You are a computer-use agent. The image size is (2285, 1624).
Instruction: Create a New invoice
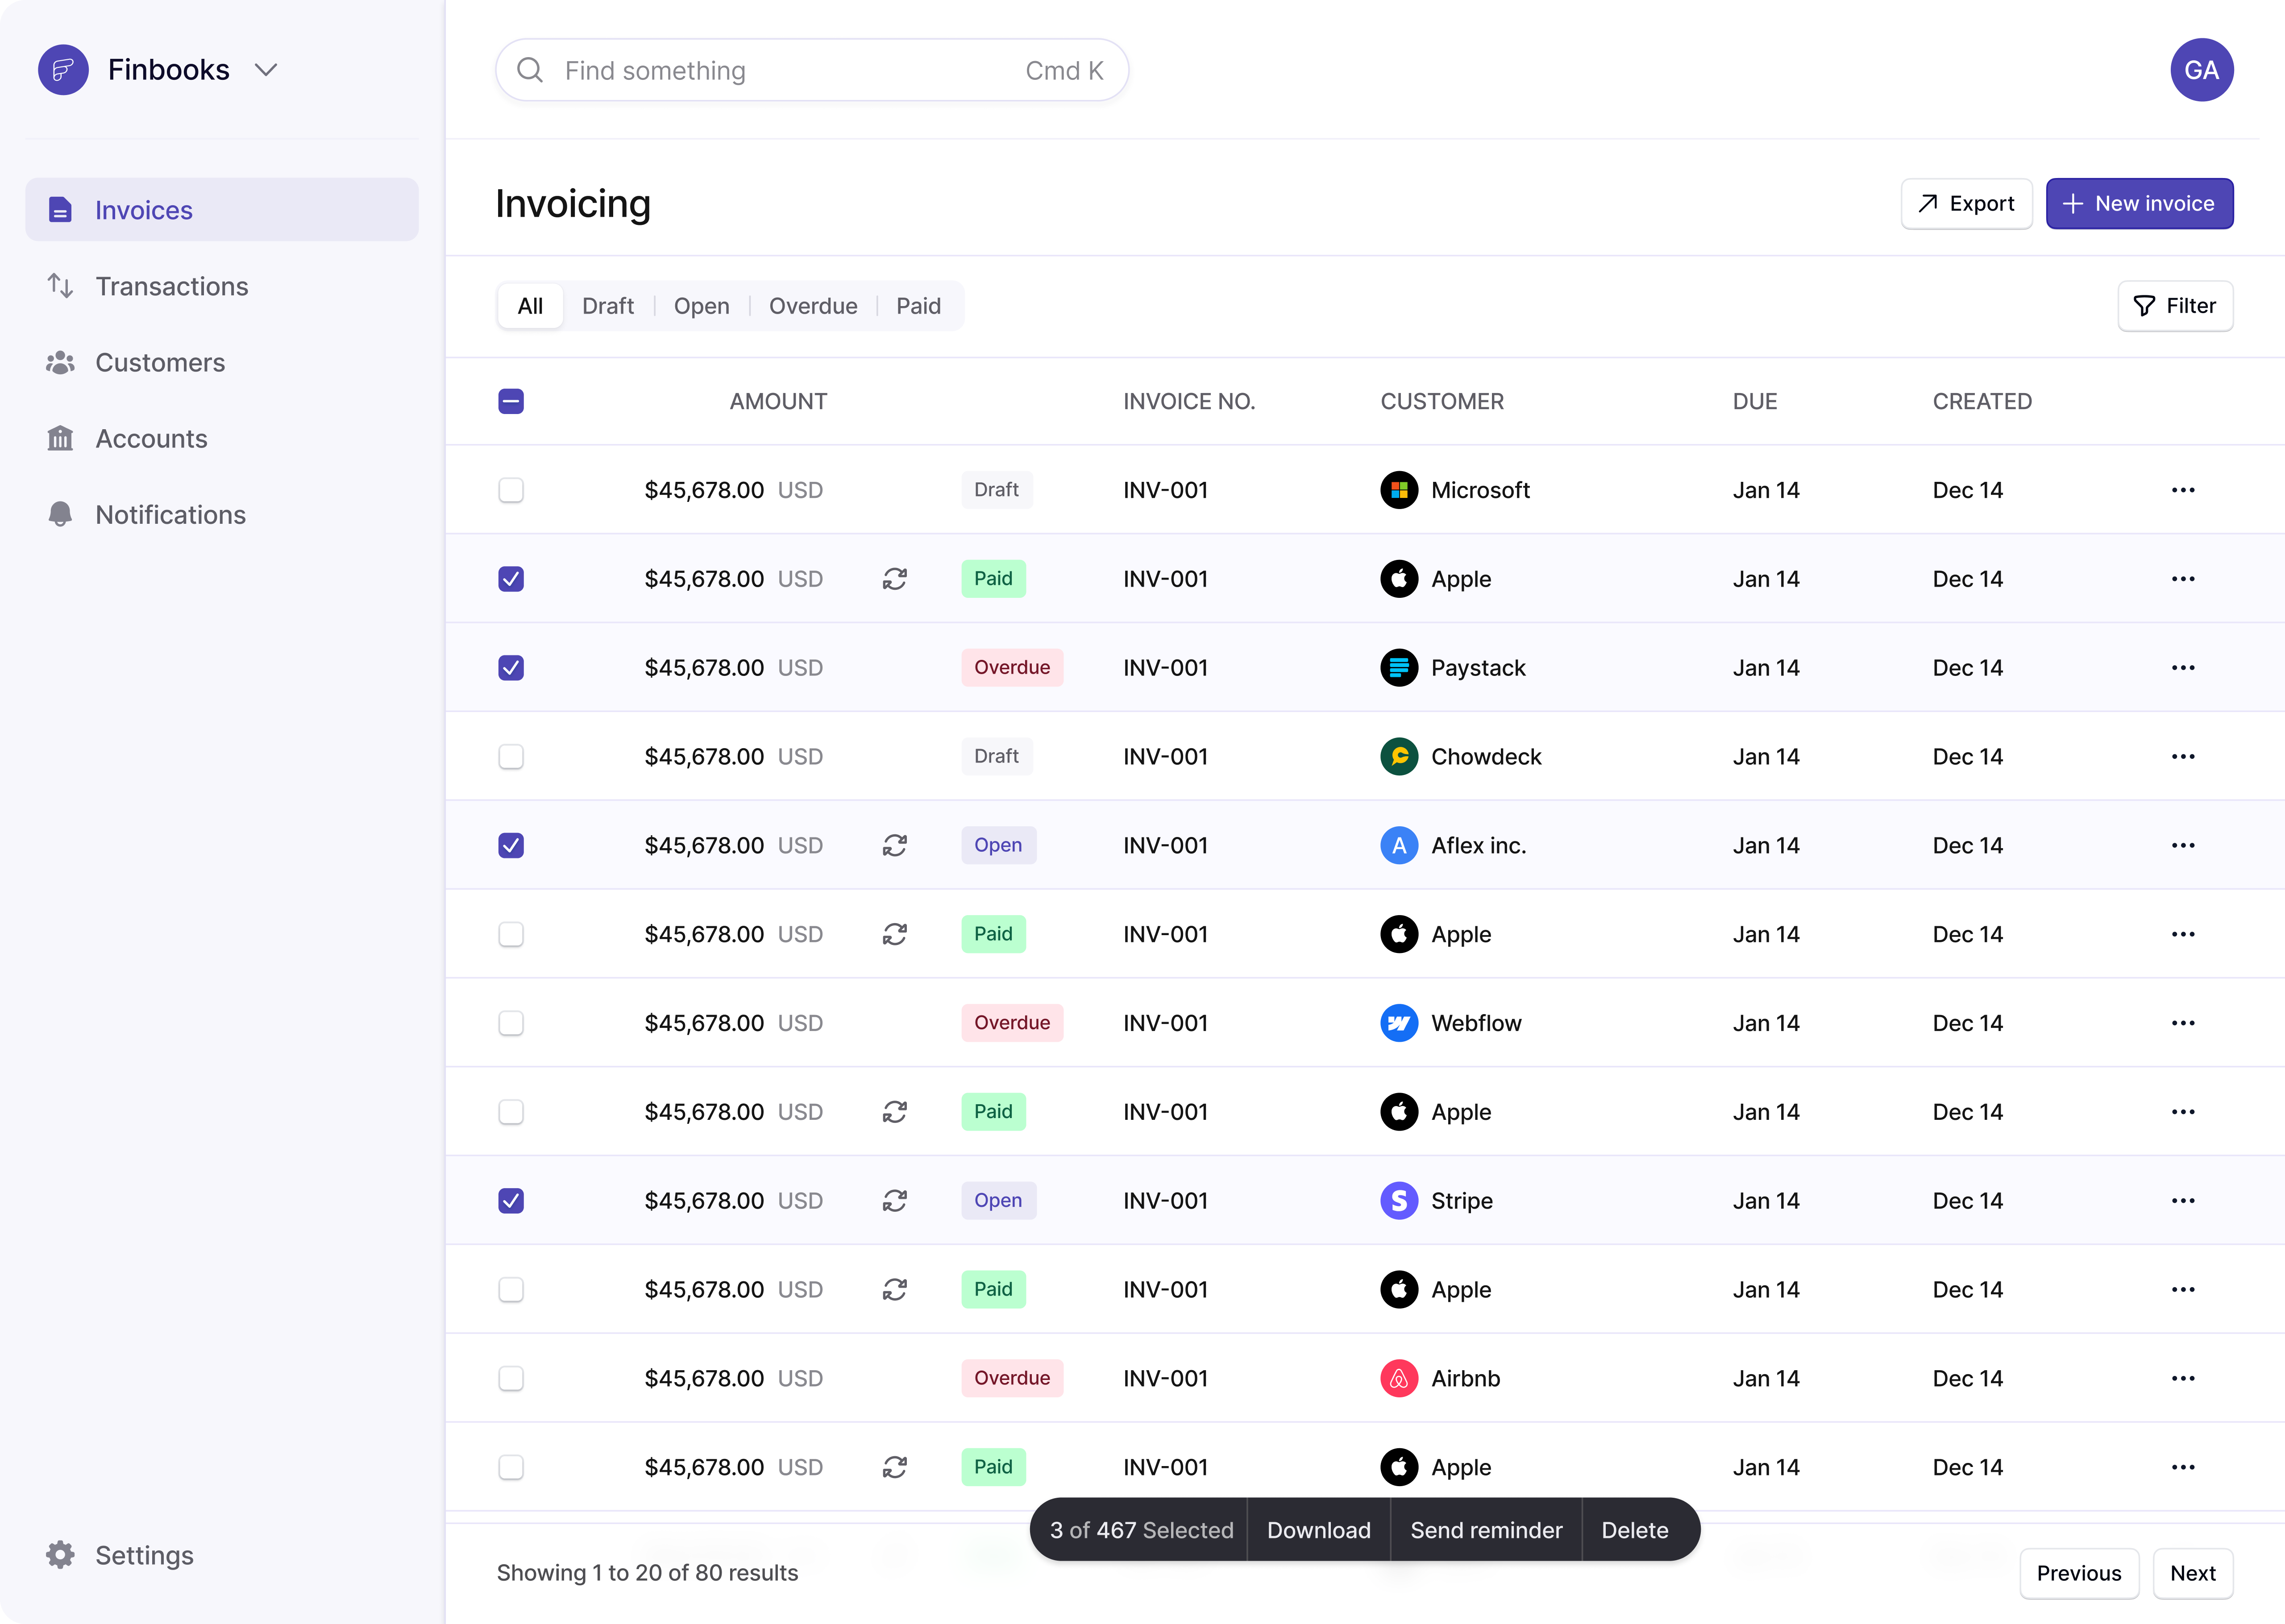pyautogui.click(x=2139, y=204)
